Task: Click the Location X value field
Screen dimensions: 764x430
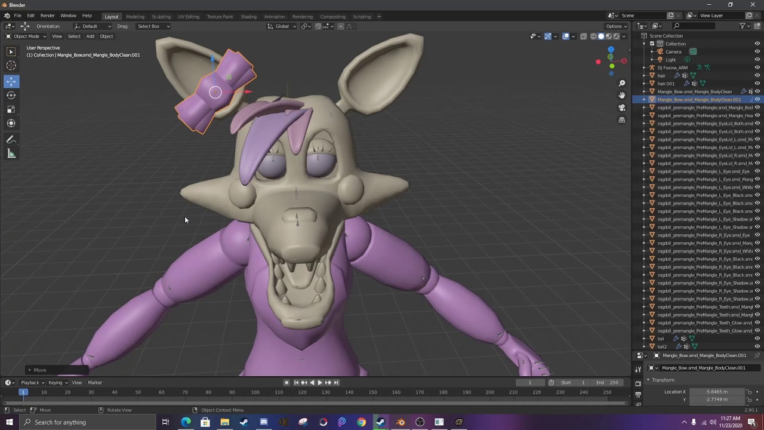Action: pyautogui.click(x=717, y=392)
